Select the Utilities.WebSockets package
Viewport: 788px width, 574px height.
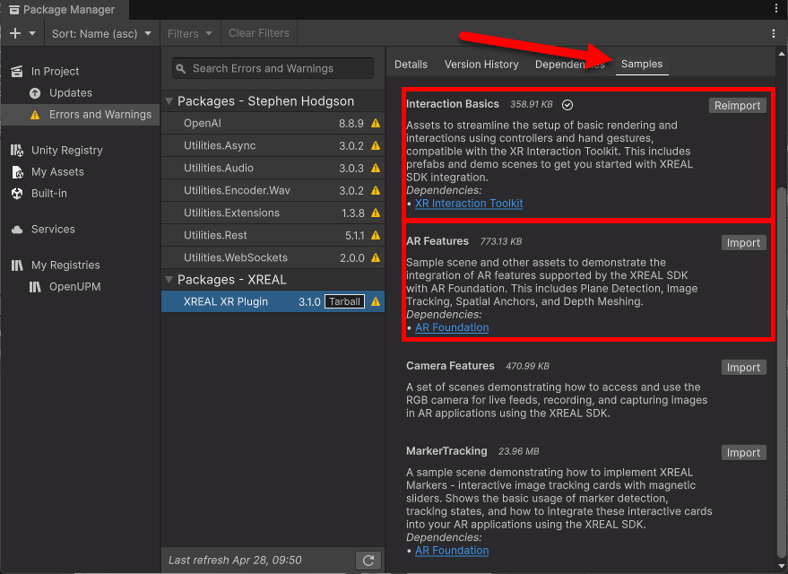coord(273,257)
